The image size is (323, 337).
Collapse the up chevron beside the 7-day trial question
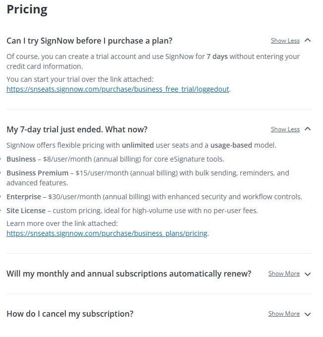308,129
